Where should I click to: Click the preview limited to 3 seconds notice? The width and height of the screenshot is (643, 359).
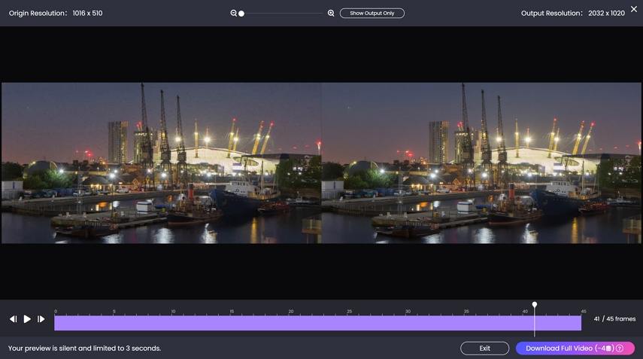pos(84,348)
